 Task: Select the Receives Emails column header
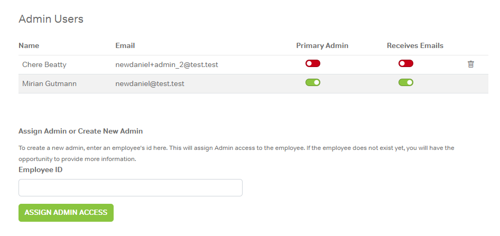pyautogui.click(x=415, y=45)
